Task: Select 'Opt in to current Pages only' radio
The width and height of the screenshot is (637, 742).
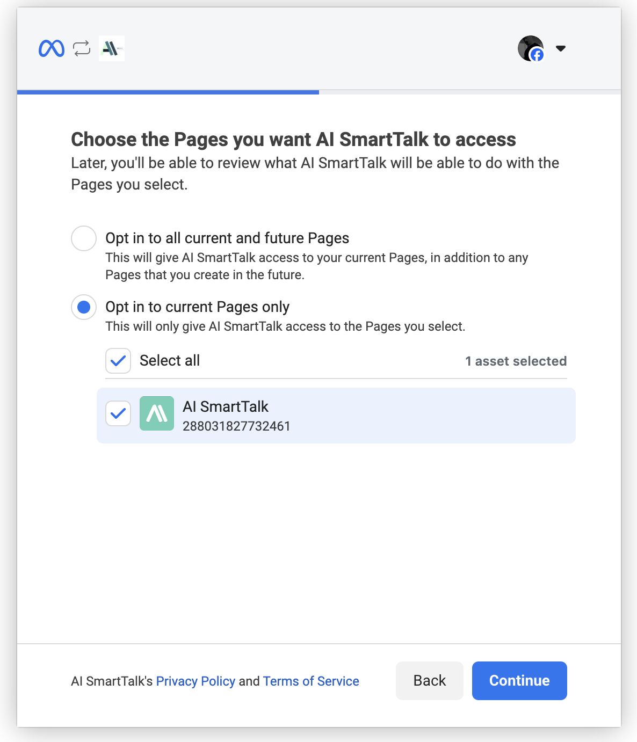Action: pyautogui.click(x=84, y=307)
